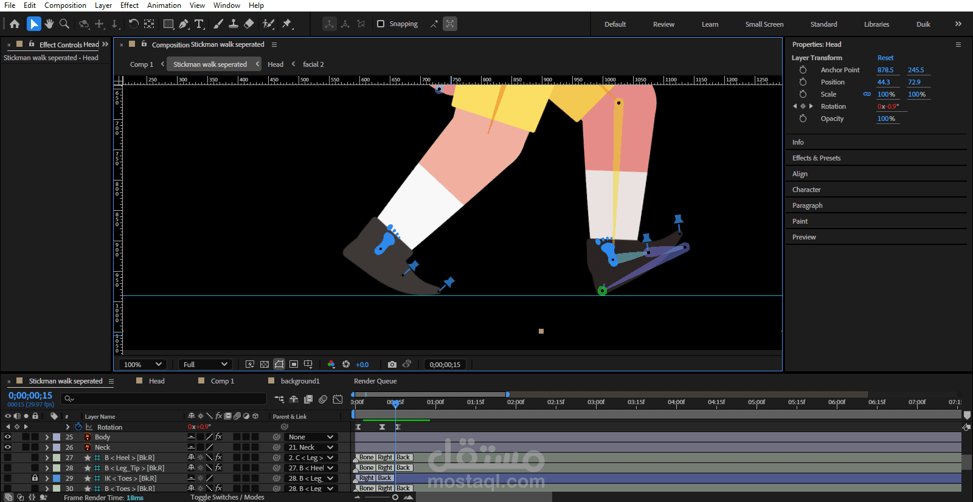973x502 pixels.
Task: Toggle visibility of the Neck layer
Action: coord(8,447)
